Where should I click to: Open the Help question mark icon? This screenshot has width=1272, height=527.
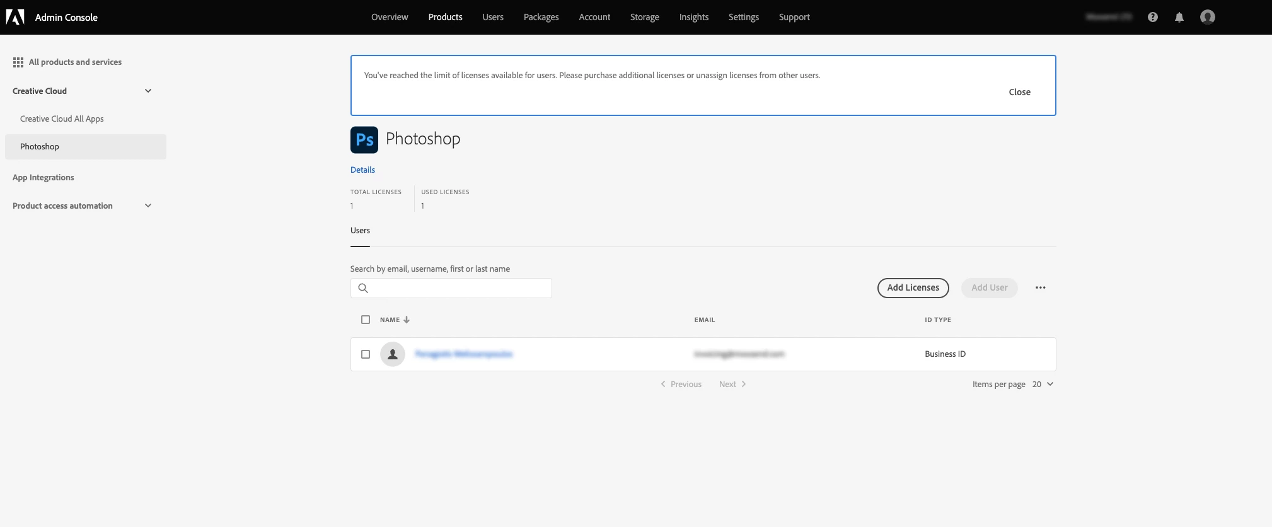(1153, 17)
